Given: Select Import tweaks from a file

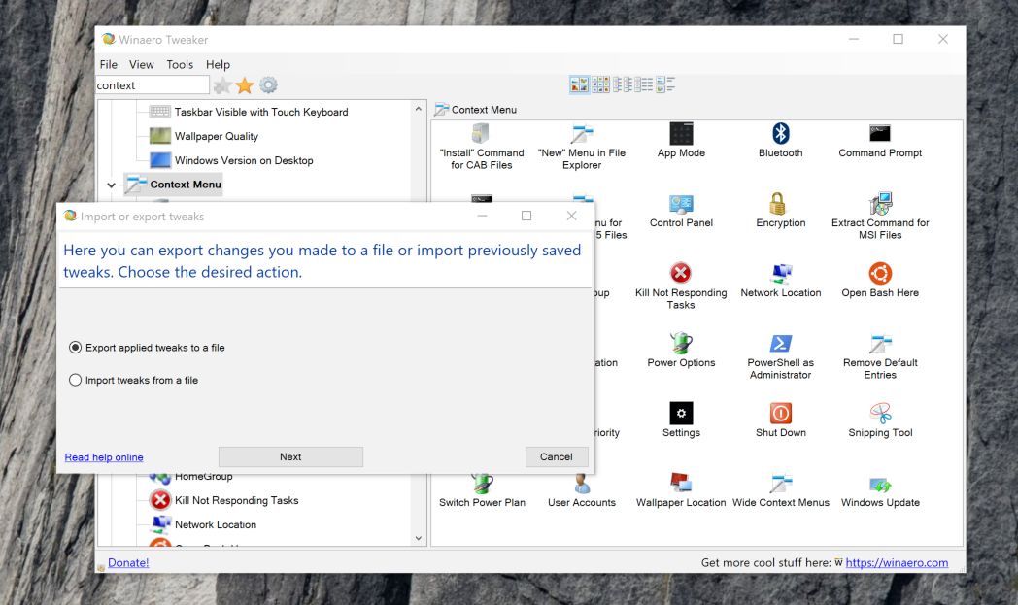Looking at the screenshot, I should [x=134, y=380].
